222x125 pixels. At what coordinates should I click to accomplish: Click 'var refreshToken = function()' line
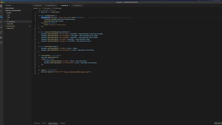[50, 56]
